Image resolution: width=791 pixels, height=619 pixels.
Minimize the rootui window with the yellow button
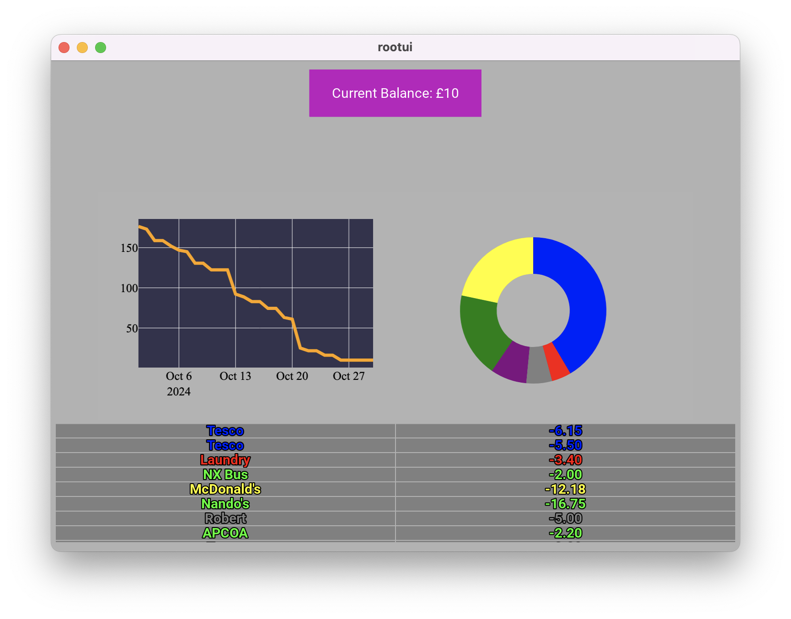coord(82,48)
